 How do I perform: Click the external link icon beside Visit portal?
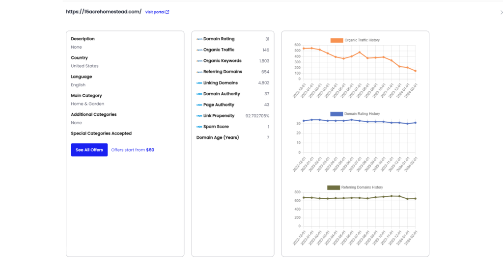click(x=167, y=12)
